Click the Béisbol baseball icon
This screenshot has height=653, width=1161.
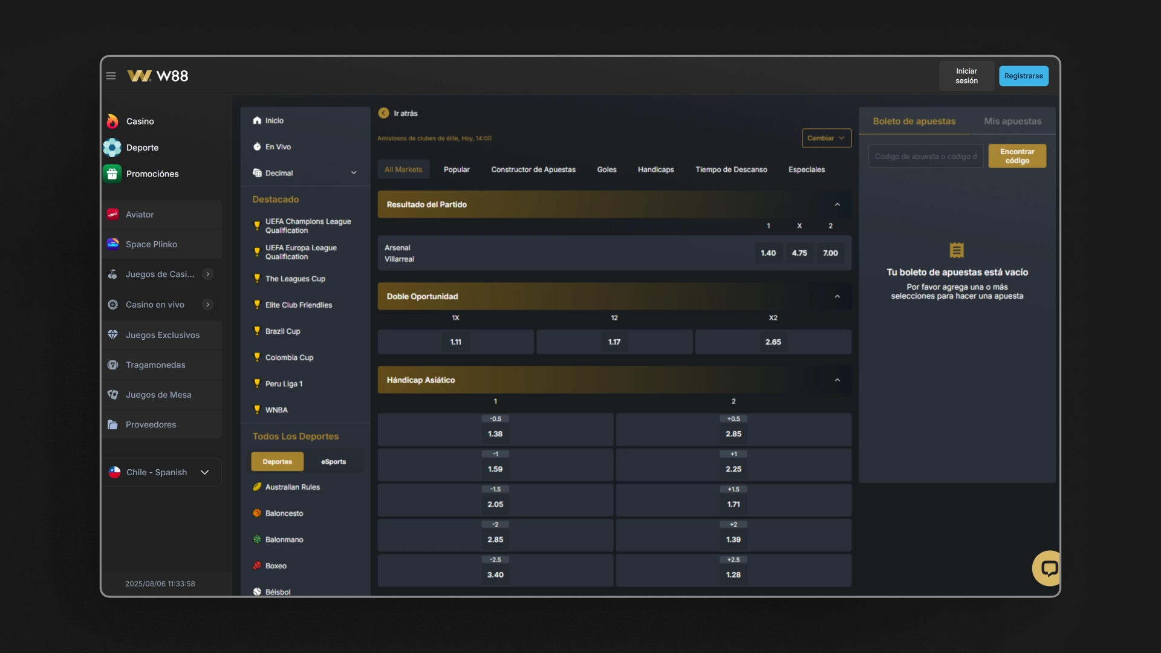(x=257, y=592)
